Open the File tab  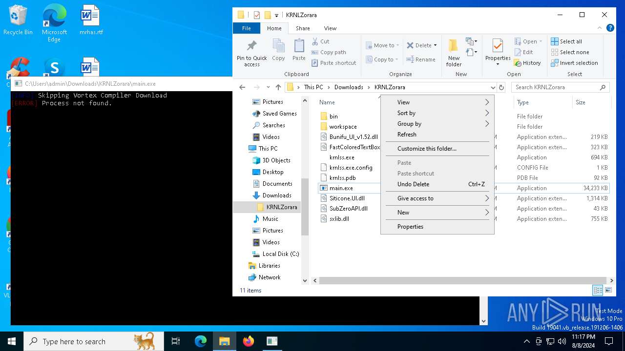tap(247, 28)
